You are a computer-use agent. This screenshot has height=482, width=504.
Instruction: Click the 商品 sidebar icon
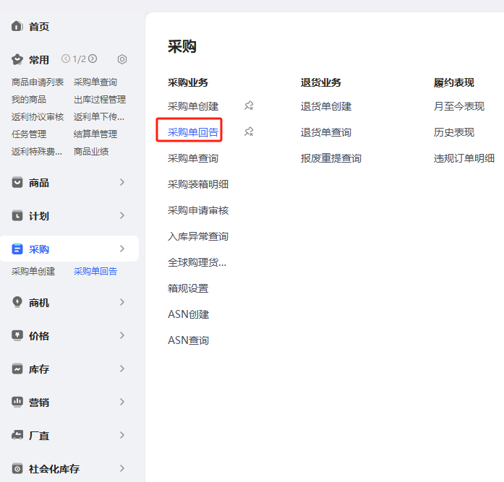(x=17, y=183)
